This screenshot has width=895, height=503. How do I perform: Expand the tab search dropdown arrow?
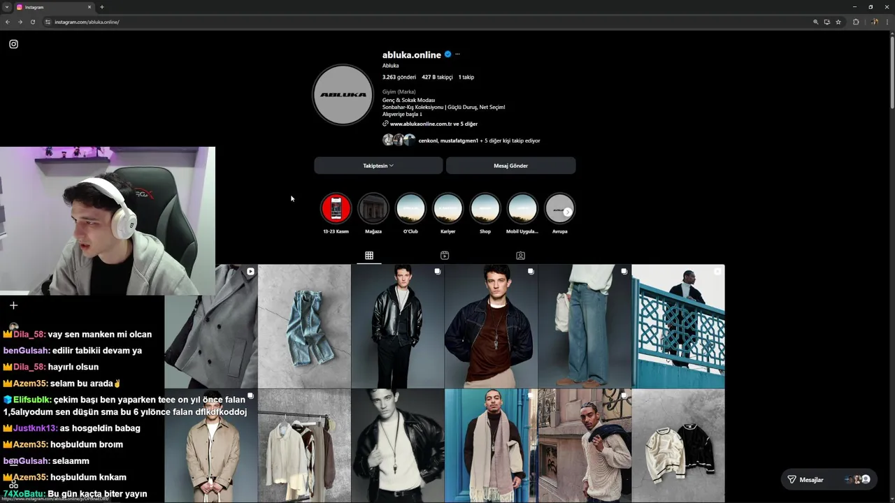tap(7, 7)
